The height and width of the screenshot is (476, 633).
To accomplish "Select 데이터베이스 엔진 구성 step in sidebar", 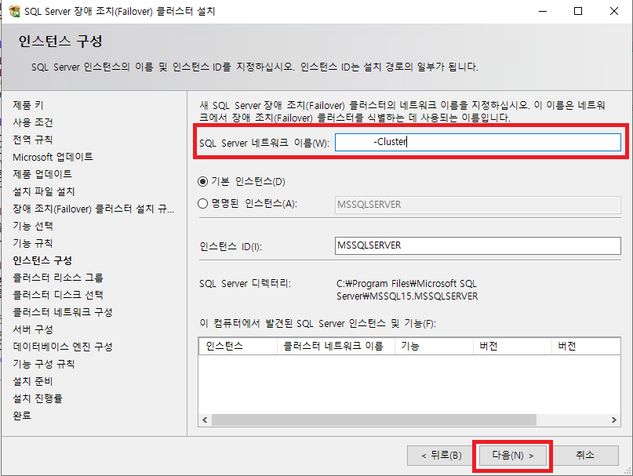I will click(x=63, y=347).
